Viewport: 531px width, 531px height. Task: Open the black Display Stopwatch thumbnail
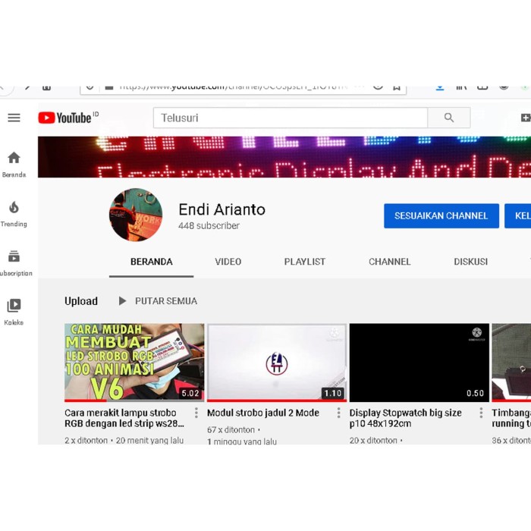tap(419, 363)
